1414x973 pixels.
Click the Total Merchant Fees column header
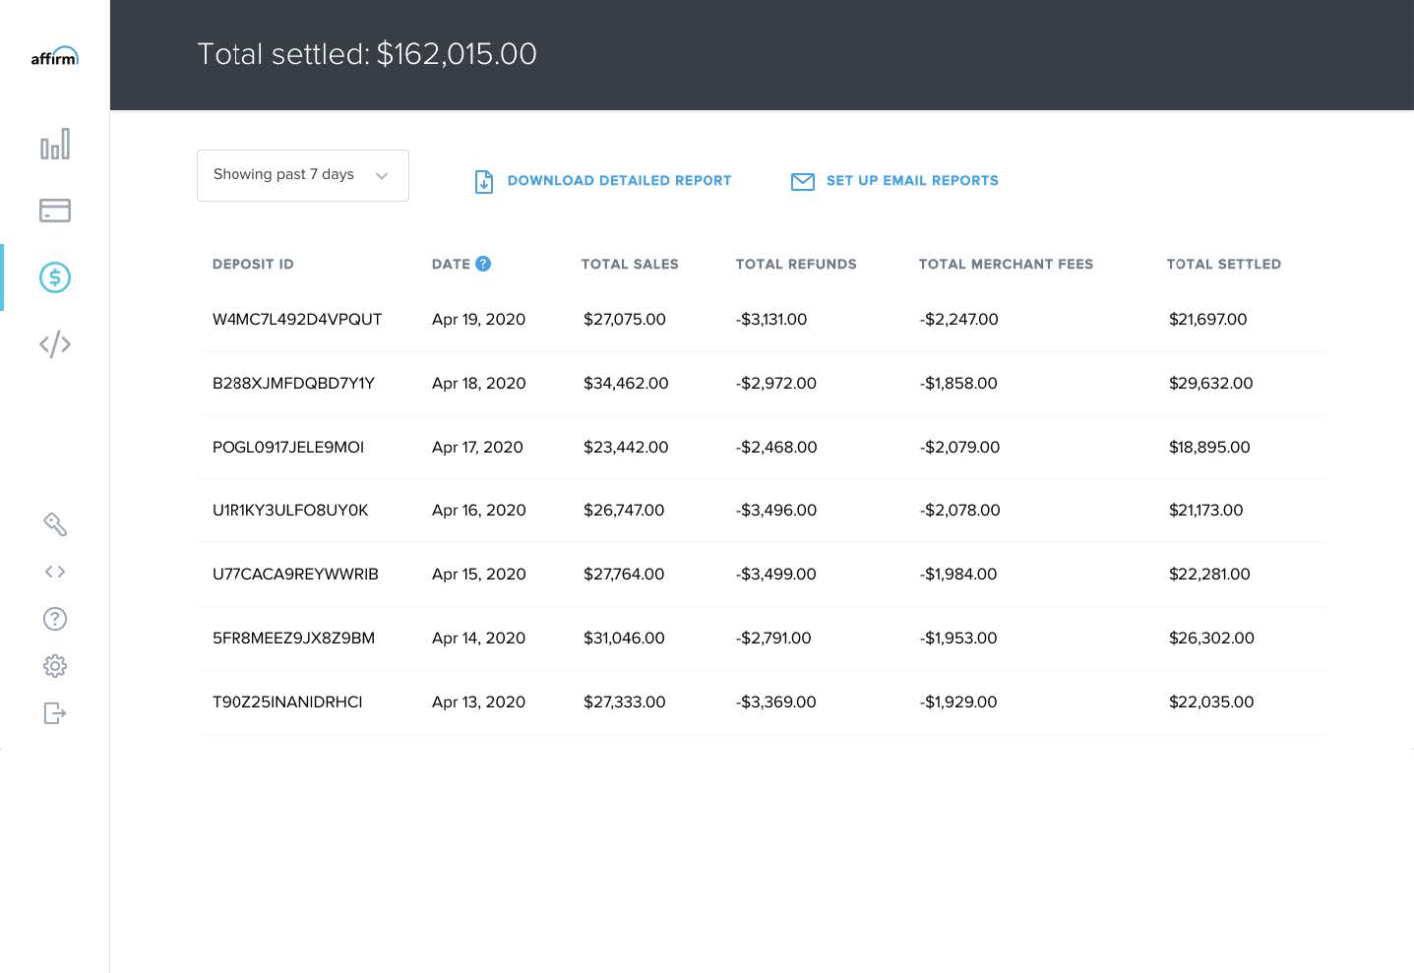tap(1006, 264)
